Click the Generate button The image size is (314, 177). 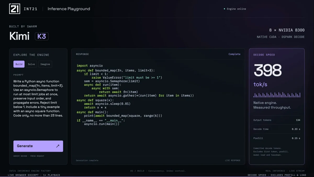point(38,146)
